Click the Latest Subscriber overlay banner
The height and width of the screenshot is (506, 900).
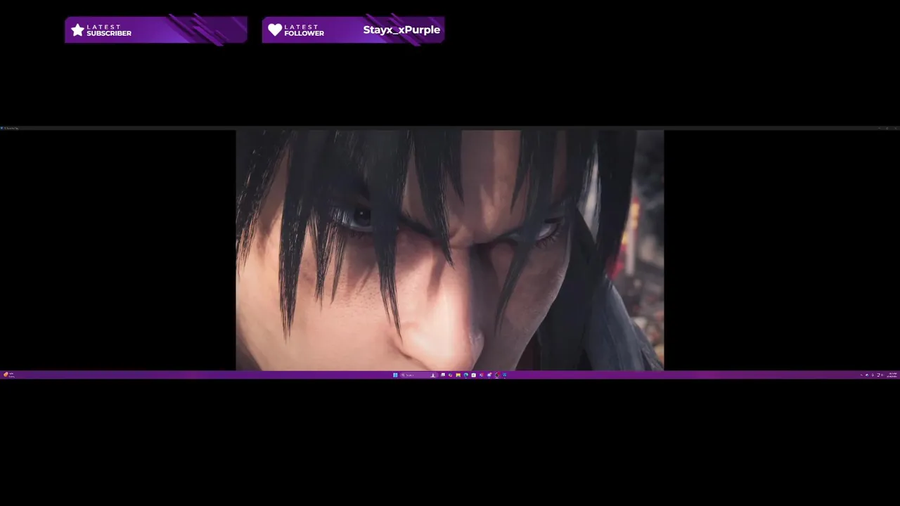tap(156, 30)
